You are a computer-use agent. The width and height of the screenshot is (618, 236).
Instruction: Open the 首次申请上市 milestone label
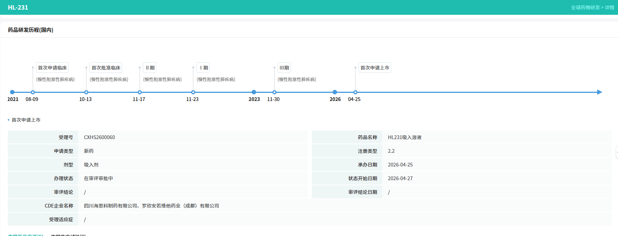coord(375,68)
